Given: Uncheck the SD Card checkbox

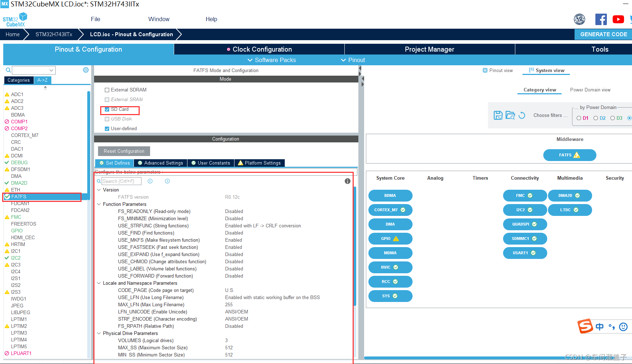Looking at the screenshot, I should click(107, 109).
